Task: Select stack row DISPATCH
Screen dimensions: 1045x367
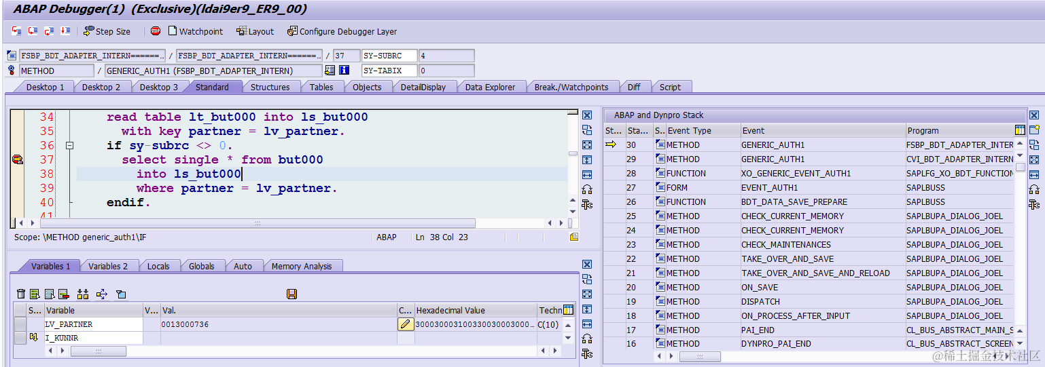Action: (810, 301)
